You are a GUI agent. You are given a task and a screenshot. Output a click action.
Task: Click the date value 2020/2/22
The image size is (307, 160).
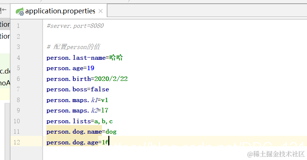coord(111,79)
